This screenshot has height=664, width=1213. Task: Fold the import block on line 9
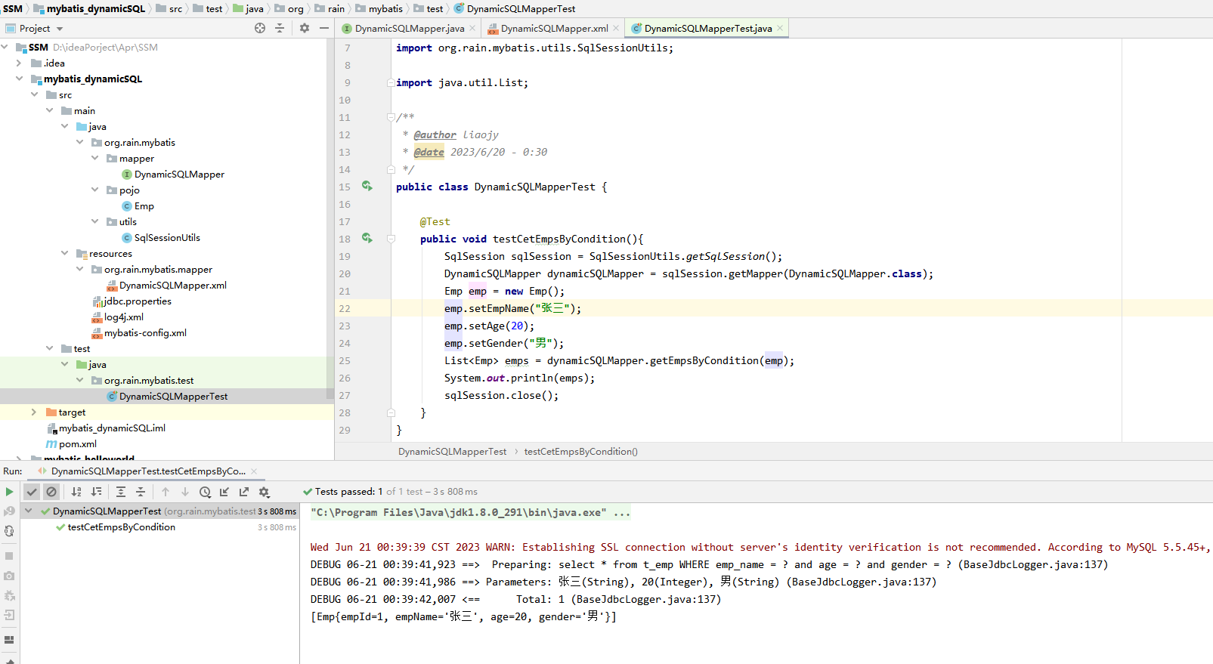coord(391,82)
